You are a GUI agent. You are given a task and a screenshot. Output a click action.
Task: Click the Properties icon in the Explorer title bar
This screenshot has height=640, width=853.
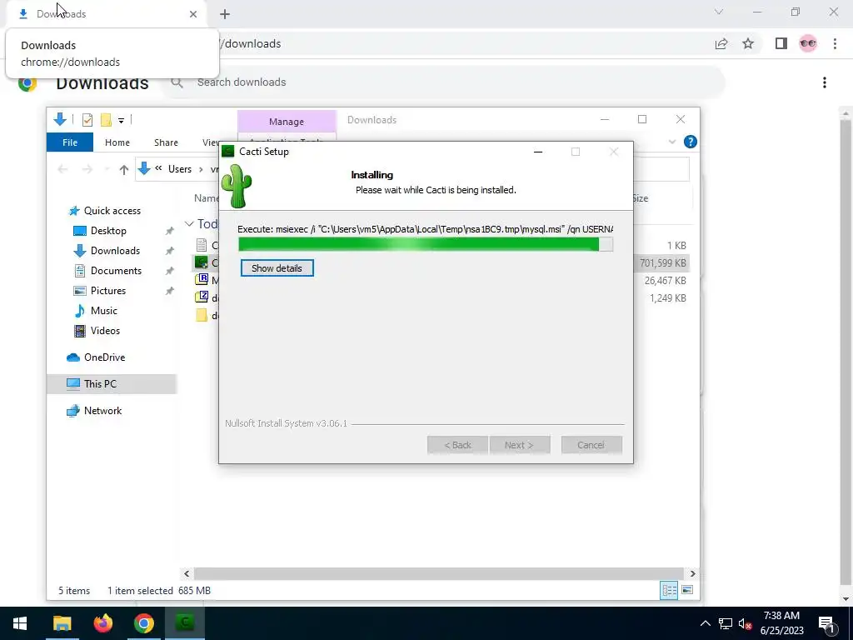[x=87, y=120]
